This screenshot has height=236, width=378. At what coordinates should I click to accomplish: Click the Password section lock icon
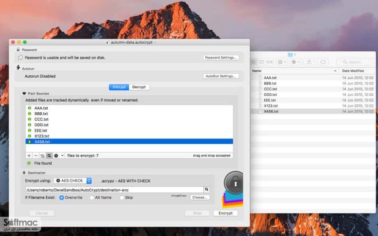[18, 50]
